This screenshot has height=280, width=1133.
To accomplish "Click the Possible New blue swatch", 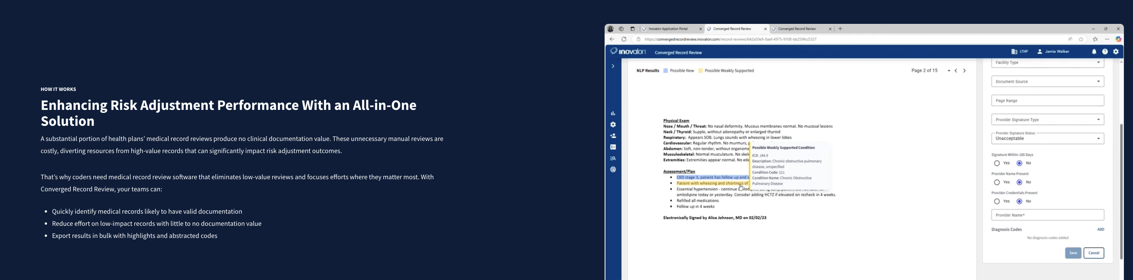I will coord(666,71).
